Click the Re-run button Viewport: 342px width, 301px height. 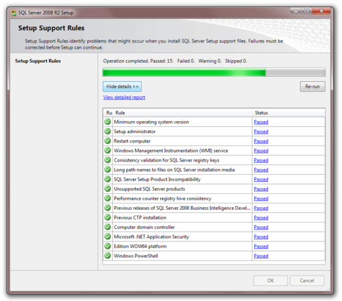pos(313,86)
